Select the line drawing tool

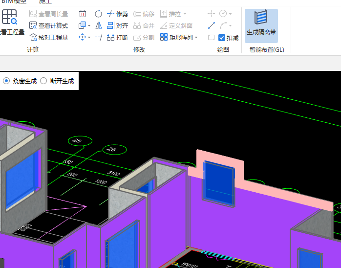[x=212, y=25]
